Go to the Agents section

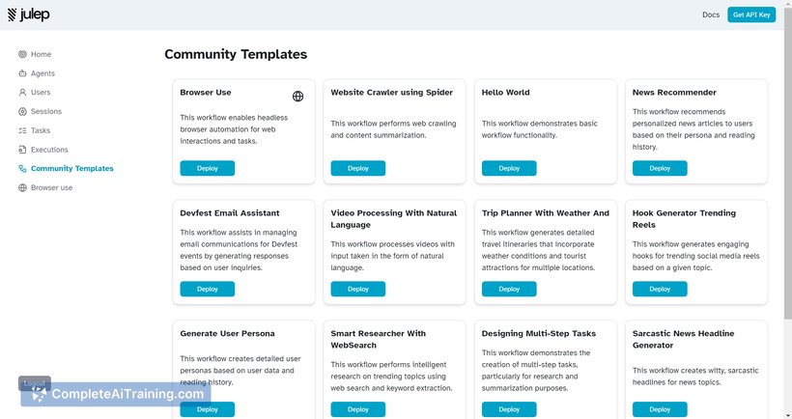[x=42, y=73]
